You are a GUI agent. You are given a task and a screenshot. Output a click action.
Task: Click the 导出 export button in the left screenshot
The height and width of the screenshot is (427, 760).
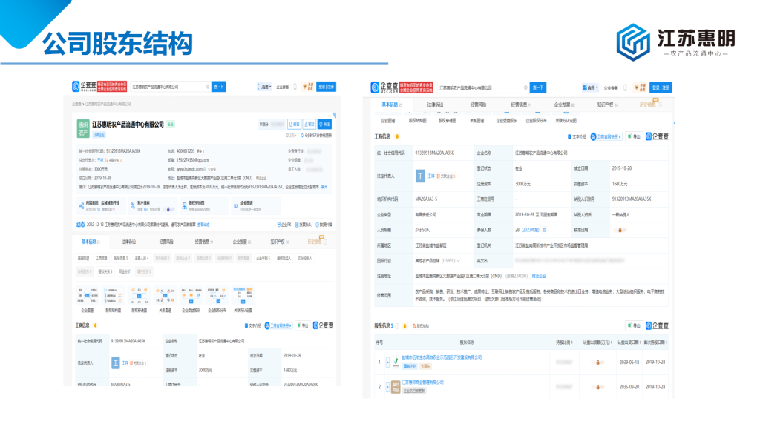[x=303, y=326]
